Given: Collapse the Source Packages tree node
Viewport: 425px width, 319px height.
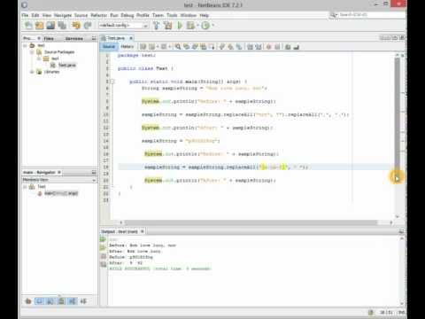Looking at the screenshot, I should pos(32,52).
